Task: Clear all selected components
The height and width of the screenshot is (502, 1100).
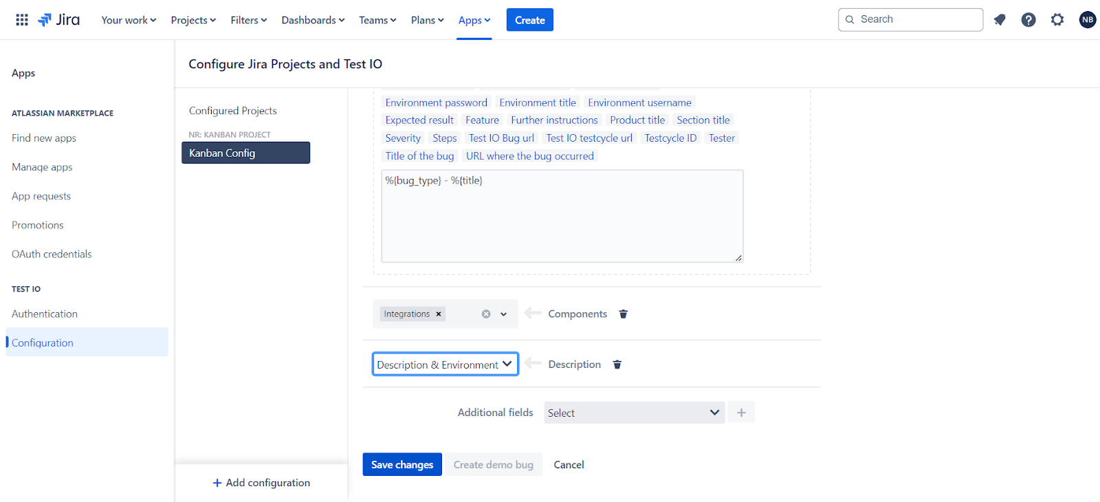Action: click(x=486, y=314)
